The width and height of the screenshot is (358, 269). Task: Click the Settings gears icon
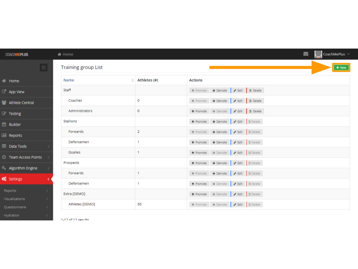(4, 179)
